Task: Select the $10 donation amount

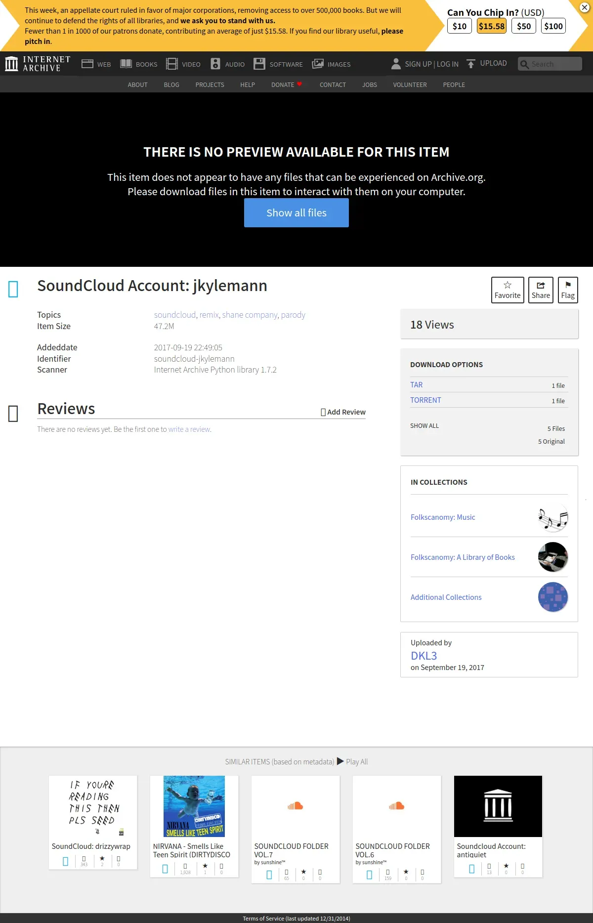Action: [460, 26]
